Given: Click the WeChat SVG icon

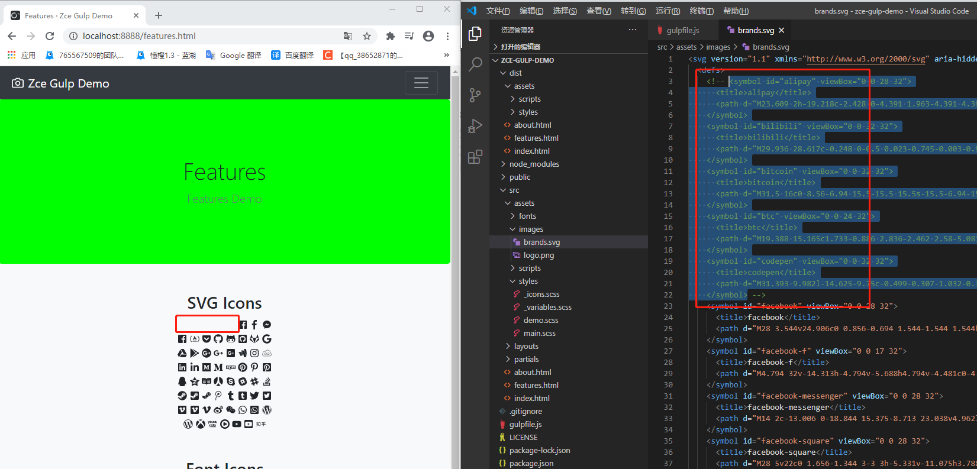Looking at the screenshot, I should click(231, 410).
